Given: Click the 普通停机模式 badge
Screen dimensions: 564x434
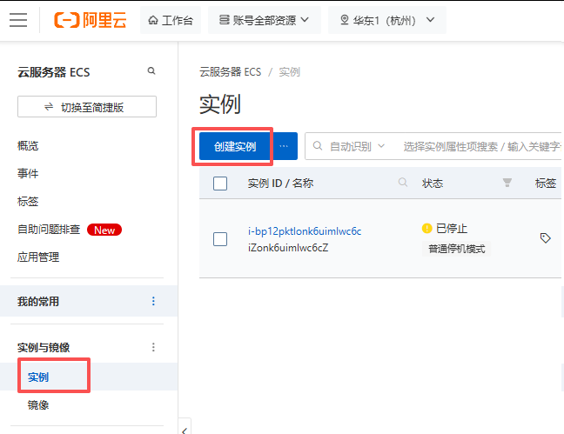Looking at the screenshot, I should point(456,249).
